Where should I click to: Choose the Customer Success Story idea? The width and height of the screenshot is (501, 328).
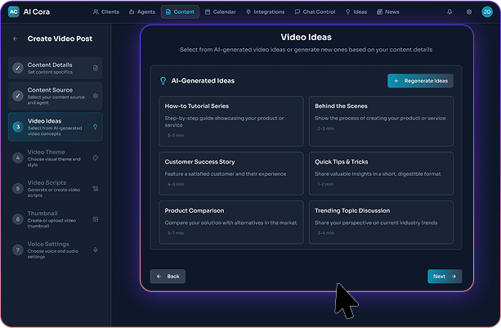click(230, 171)
